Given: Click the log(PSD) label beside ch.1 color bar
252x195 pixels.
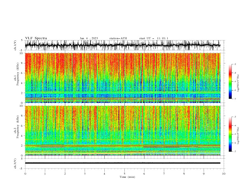Looking at the screenshot, I should pos(238,83).
